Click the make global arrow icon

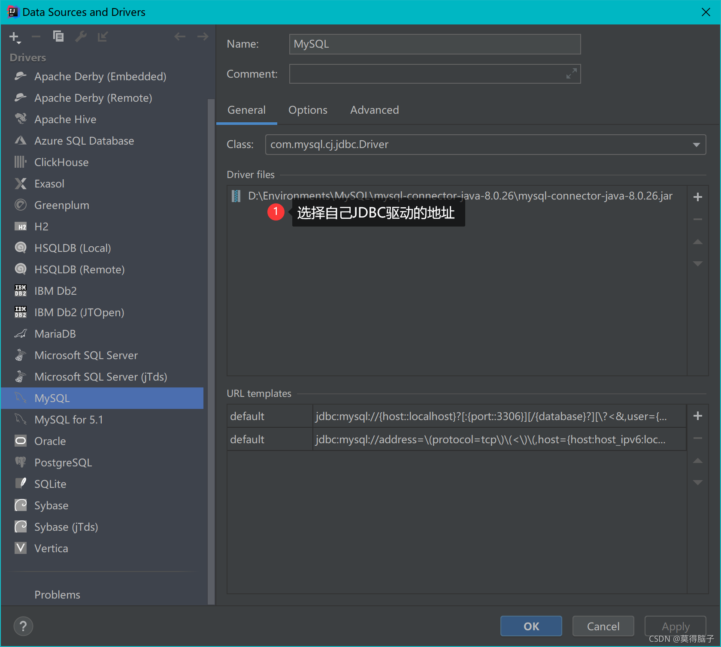[x=103, y=37]
